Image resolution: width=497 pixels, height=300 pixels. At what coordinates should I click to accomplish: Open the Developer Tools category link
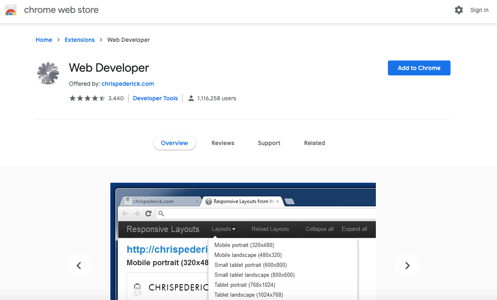tap(155, 99)
